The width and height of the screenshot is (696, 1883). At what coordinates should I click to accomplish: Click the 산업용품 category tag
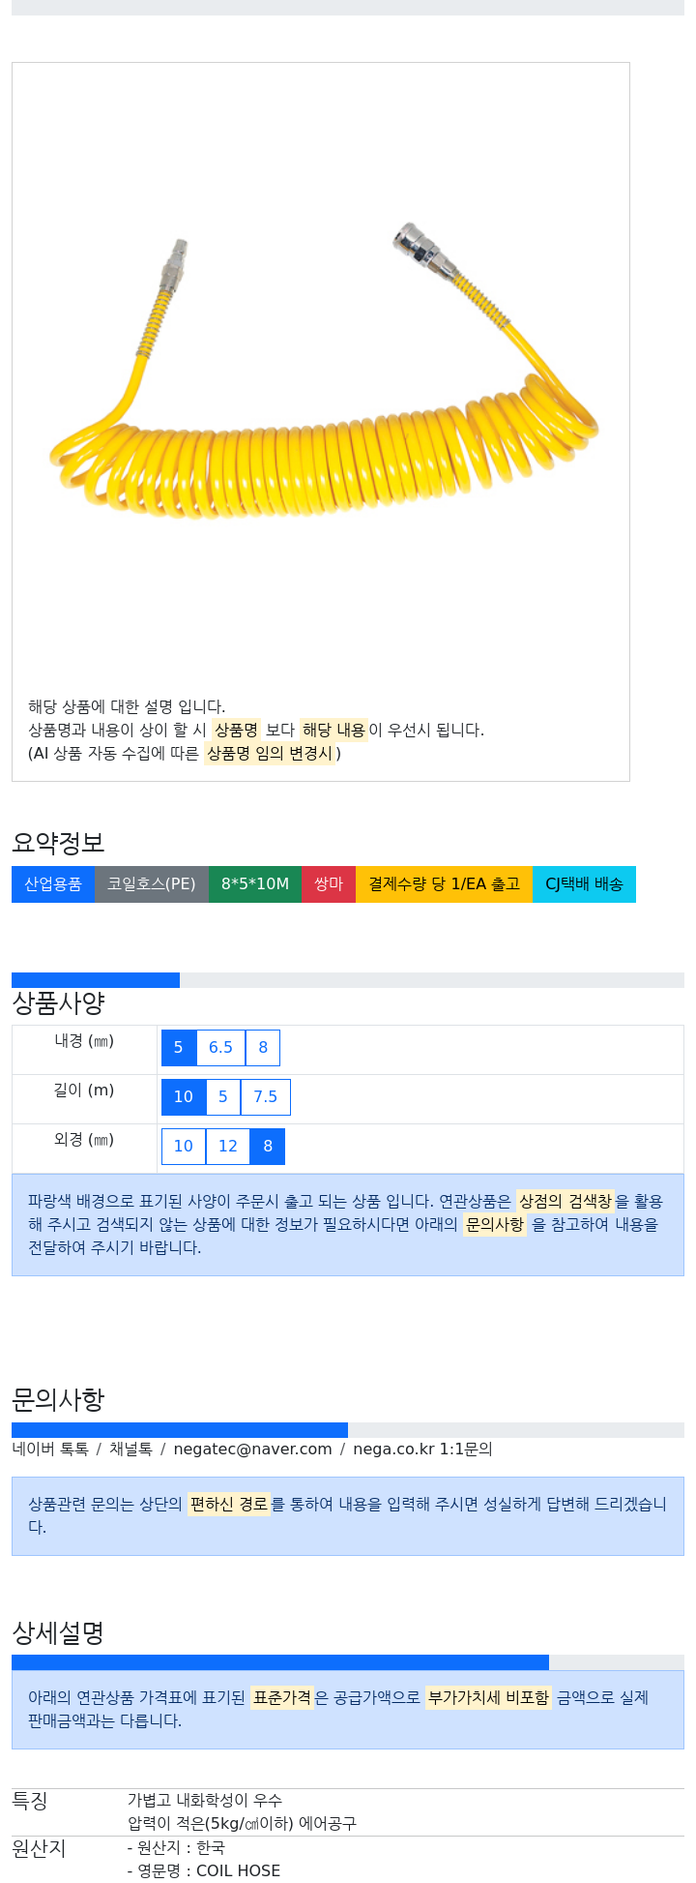pos(53,884)
